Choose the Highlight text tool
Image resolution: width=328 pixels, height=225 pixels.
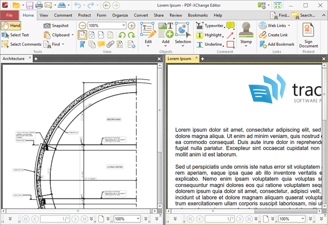point(209,35)
